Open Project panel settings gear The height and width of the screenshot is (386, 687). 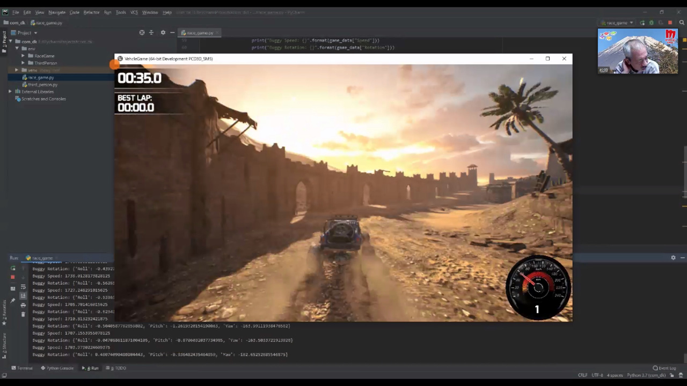[163, 33]
